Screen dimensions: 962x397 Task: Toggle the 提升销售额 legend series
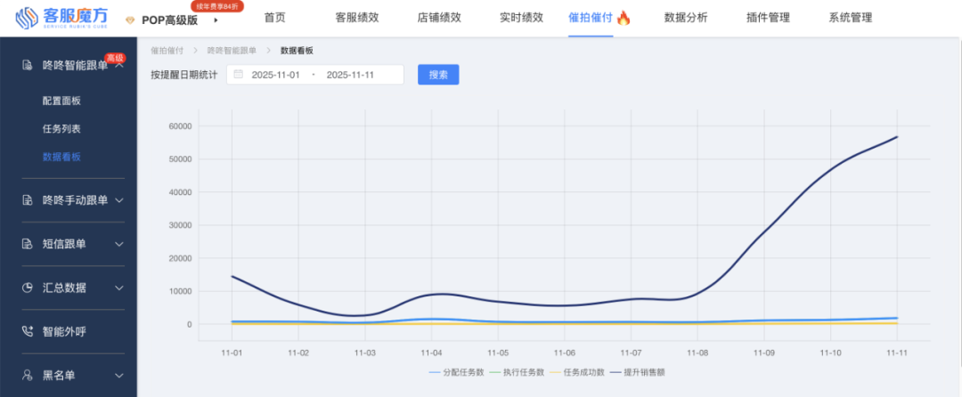[638, 372]
